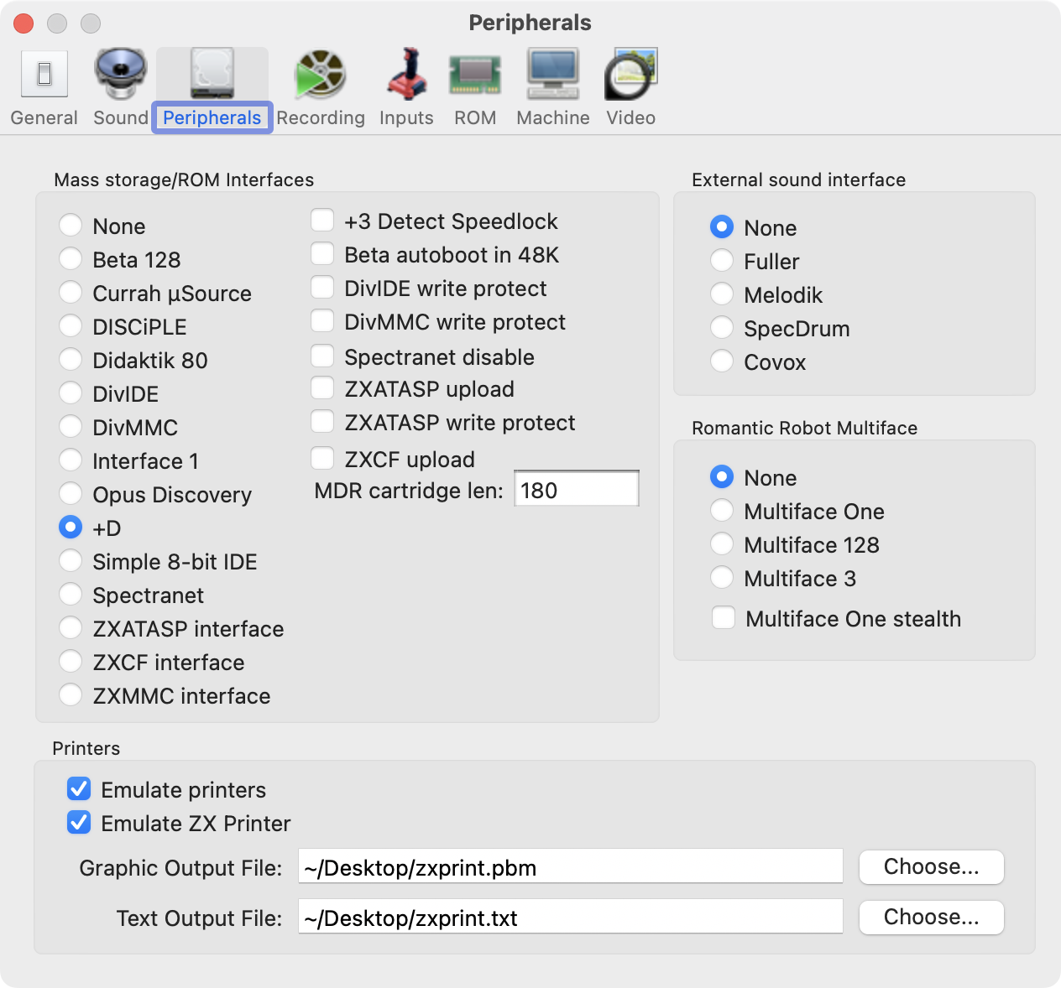Enable Spectranet disable
Viewport: 1061px width, 988px height.
[x=322, y=356]
